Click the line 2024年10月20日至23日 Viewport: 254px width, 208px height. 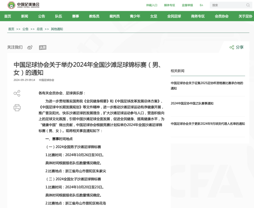pos(84,187)
